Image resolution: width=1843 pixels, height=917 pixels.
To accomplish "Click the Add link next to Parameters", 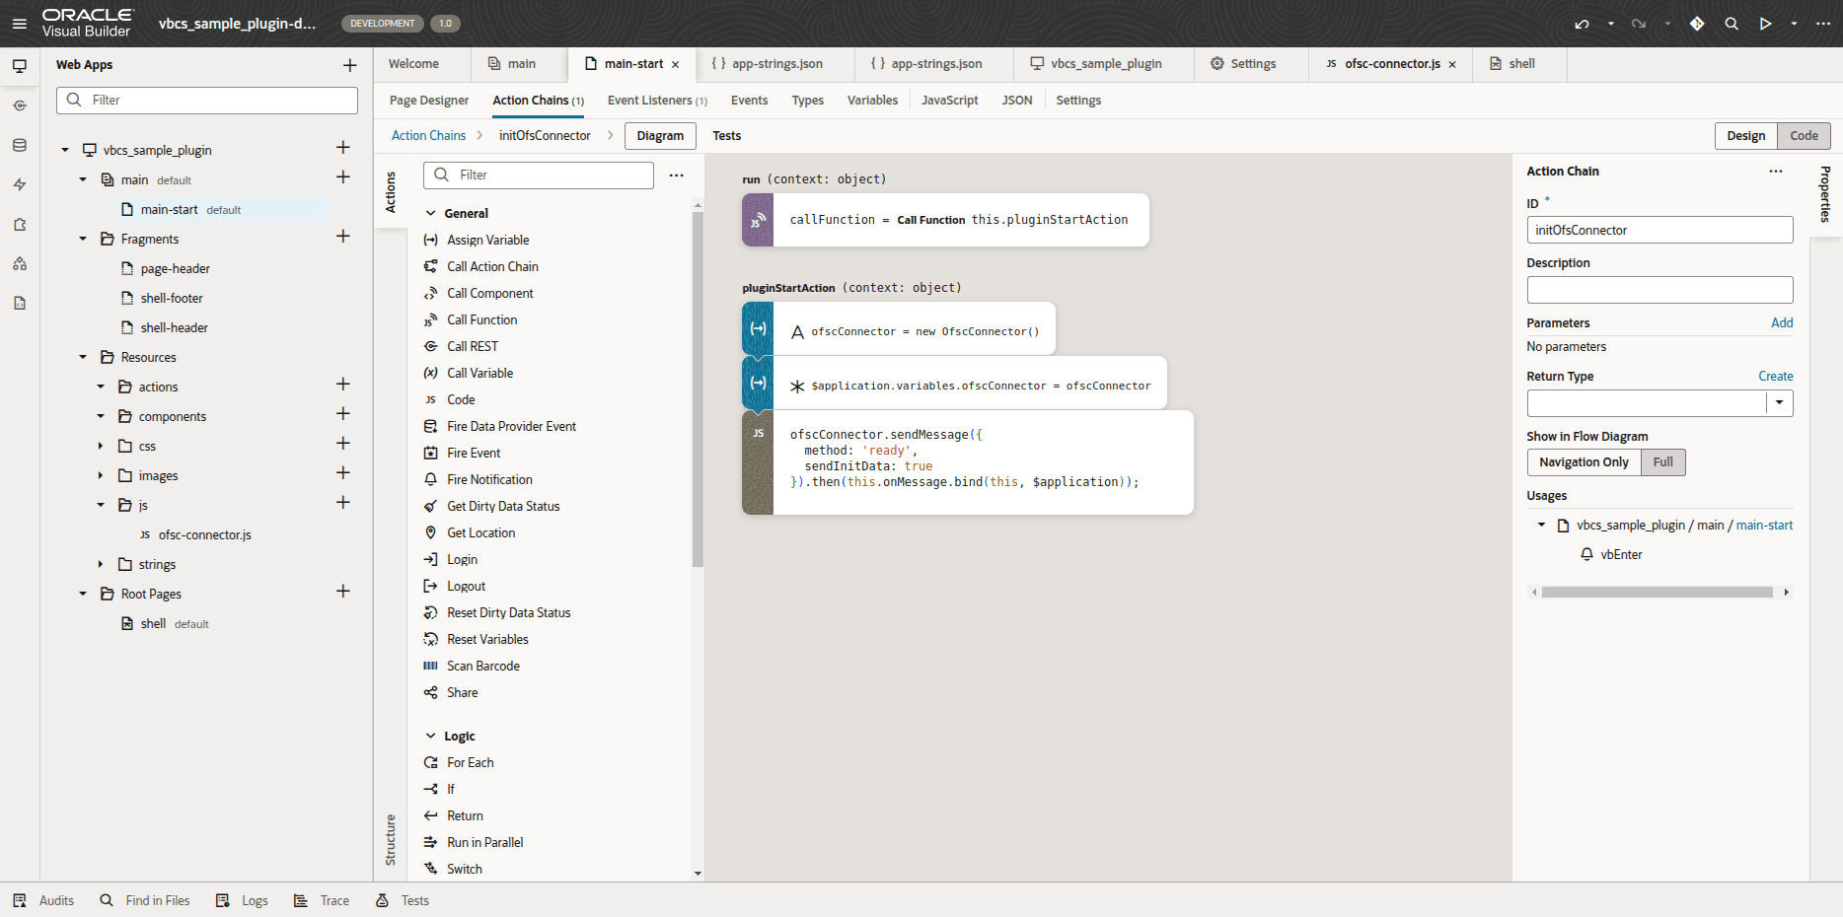I will (x=1781, y=322).
